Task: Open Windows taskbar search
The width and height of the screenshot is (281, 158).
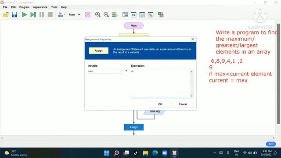Action: pyautogui.click(x=116, y=153)
